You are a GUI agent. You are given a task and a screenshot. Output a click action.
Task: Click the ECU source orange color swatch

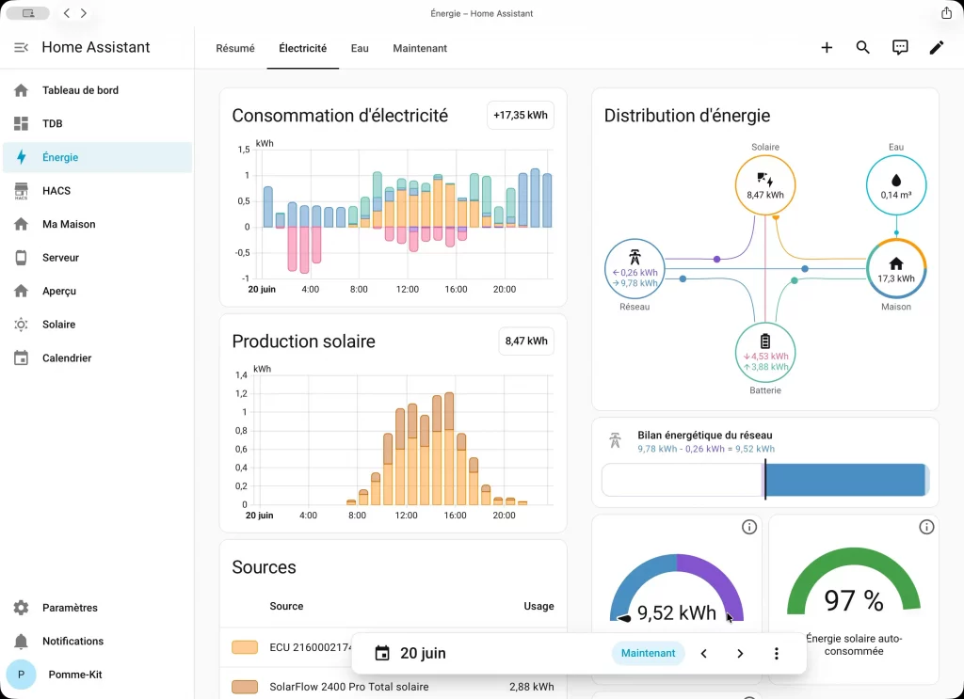[245, 647]
